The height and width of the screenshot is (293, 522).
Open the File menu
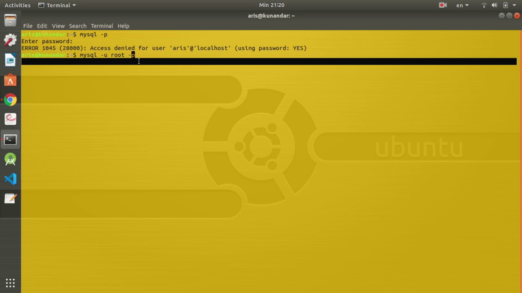(28, 26)
